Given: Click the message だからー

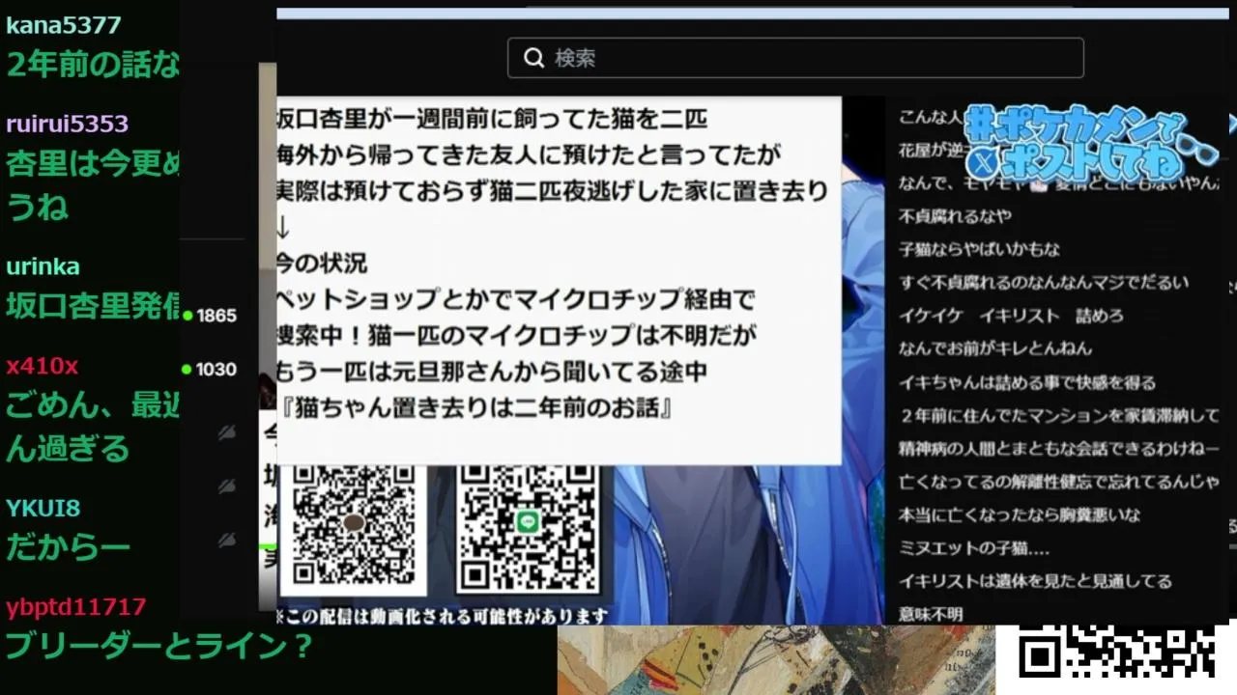Looking at the screenshot, I should (68, 546).
